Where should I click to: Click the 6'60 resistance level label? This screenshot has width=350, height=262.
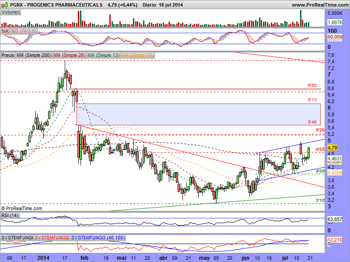pyautogui.click(x=312, y=85)
